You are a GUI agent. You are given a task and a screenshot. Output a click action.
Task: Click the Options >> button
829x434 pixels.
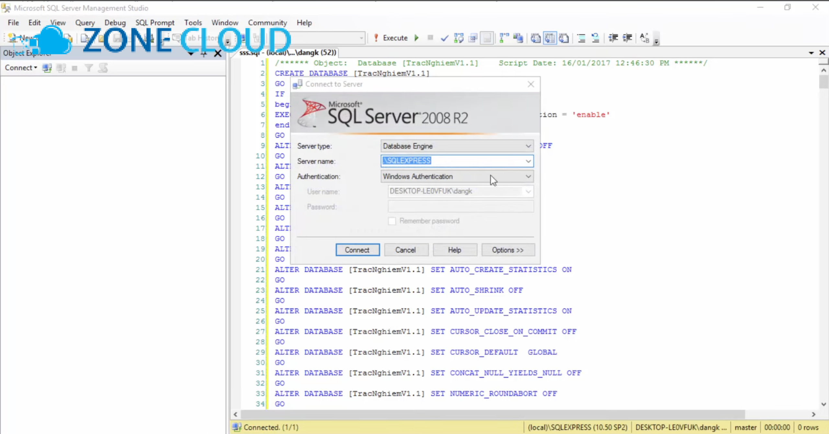pos(508,250)
